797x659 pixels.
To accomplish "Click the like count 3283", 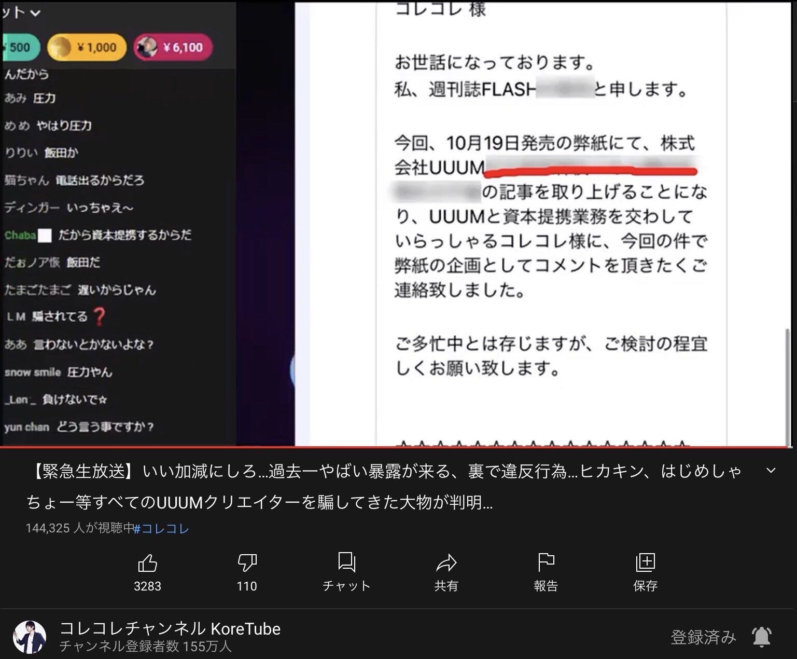I will pyautogui.click(x=147, y=586).
